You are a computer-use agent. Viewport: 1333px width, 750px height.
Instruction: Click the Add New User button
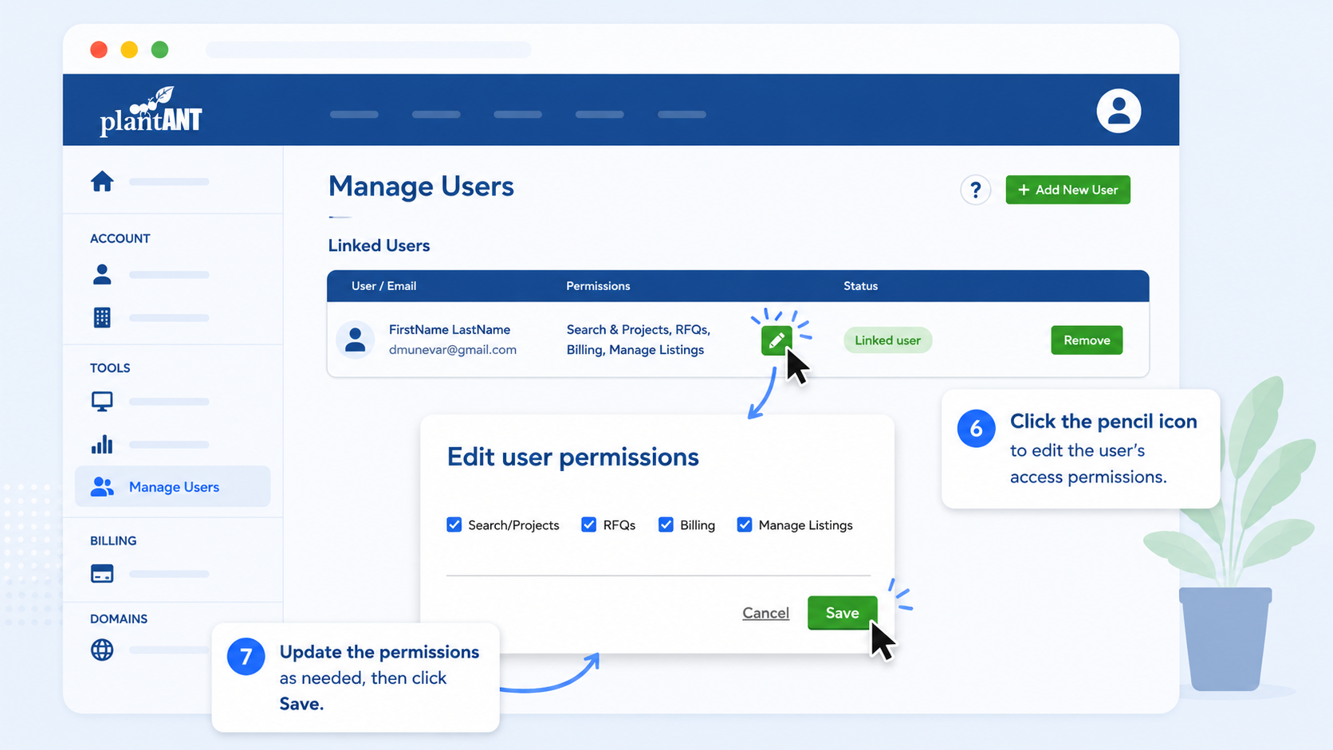pyautogui.click(x=1068, y=190)
